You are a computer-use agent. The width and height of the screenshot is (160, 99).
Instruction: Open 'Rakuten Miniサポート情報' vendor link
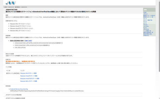pos(28,73)
